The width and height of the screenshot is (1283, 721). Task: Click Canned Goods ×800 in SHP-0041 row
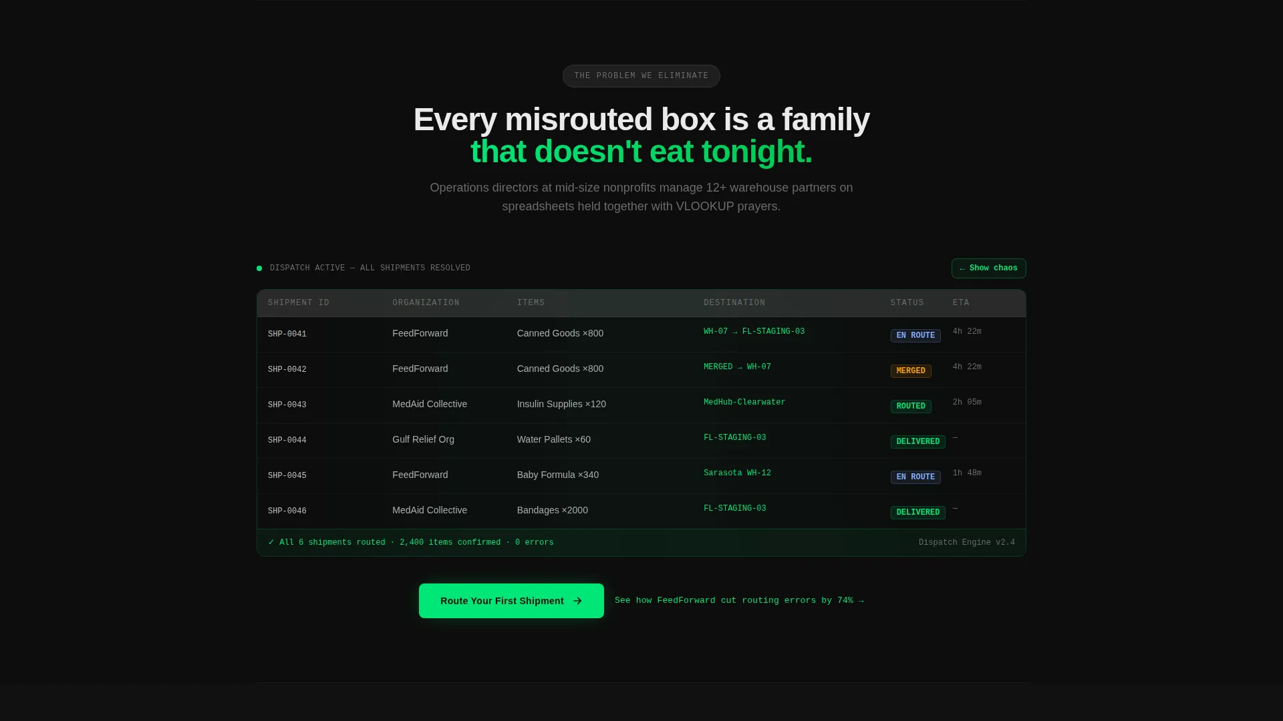click(x=560, y=334)
